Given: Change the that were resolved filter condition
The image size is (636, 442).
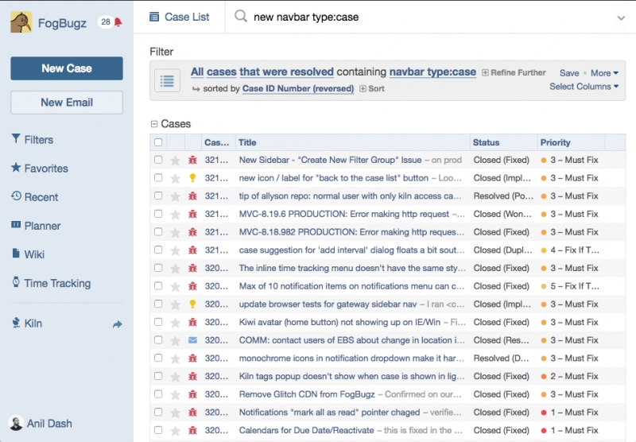Looking at the screenshot, I should 286,72.
